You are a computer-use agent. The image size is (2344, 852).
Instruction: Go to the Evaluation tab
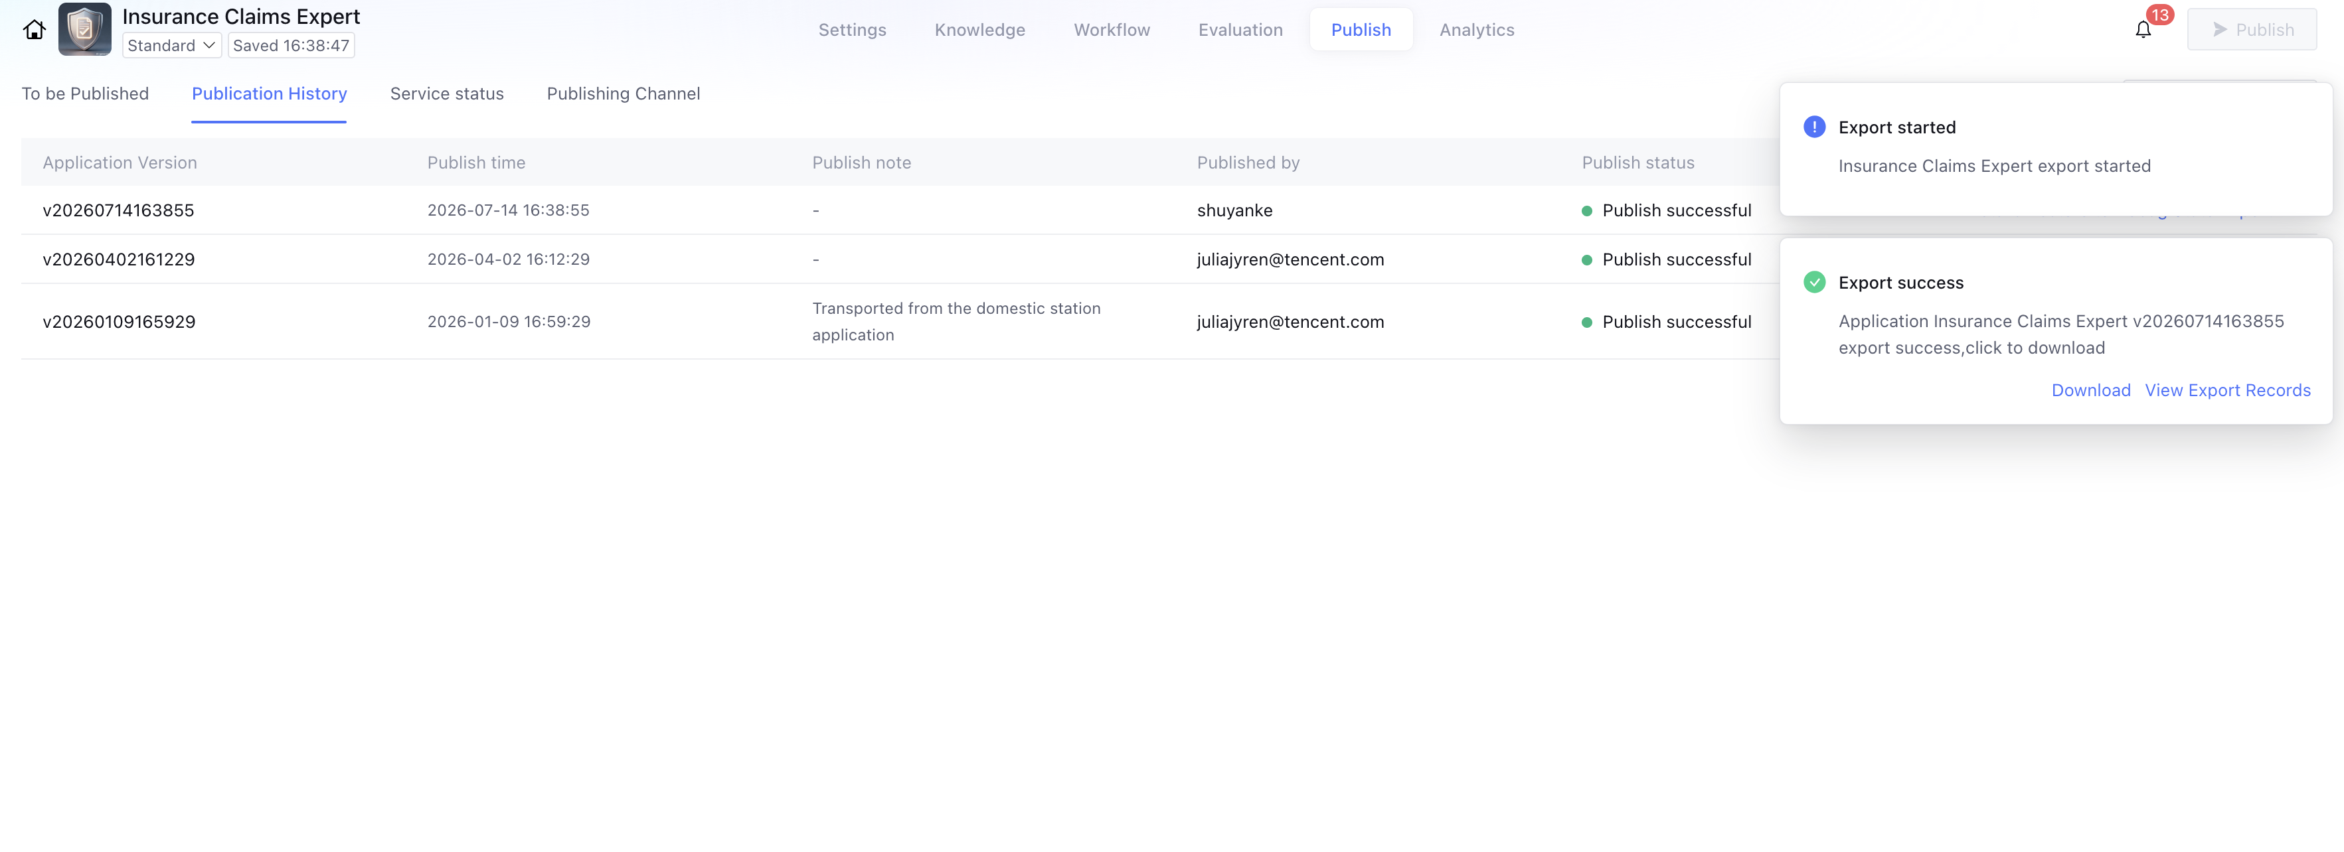(x=1240, y=30)
